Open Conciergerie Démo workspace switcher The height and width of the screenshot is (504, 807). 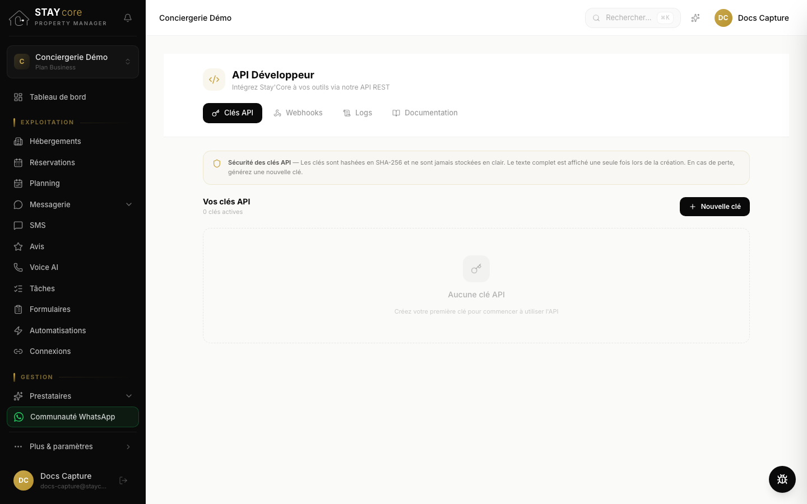[73, 62]
